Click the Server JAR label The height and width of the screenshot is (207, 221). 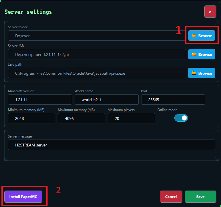16,46
